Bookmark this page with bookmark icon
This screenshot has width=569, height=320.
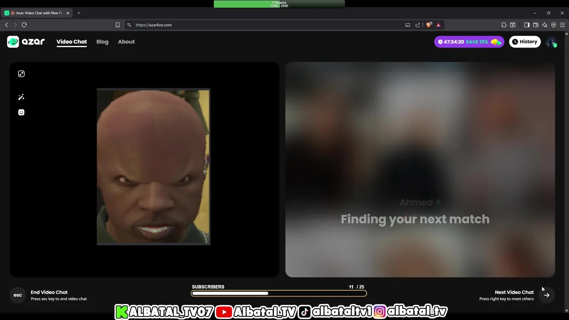[117, 25]
